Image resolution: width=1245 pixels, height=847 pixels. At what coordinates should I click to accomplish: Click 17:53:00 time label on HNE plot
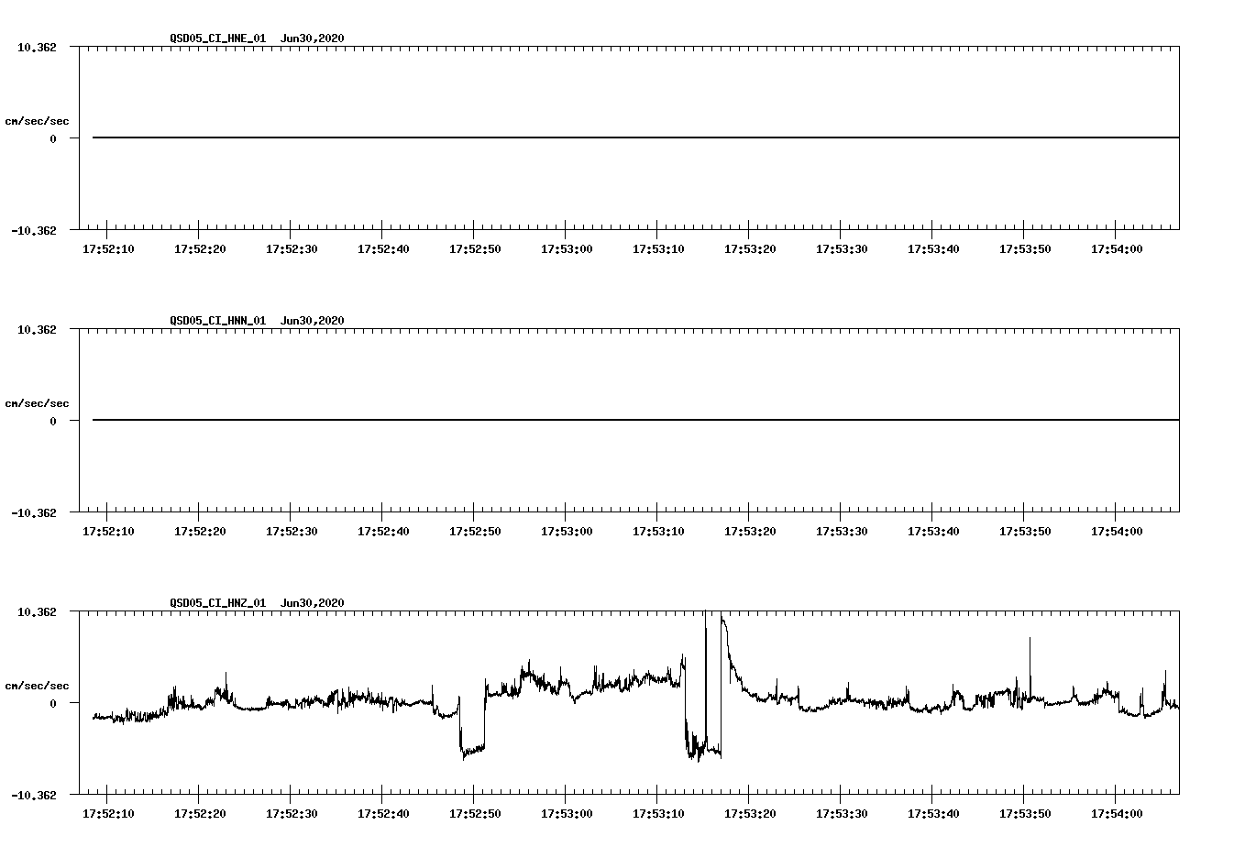coord(567,249)
